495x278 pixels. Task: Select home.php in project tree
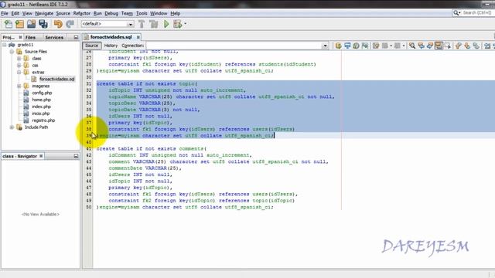pos(41,100)
